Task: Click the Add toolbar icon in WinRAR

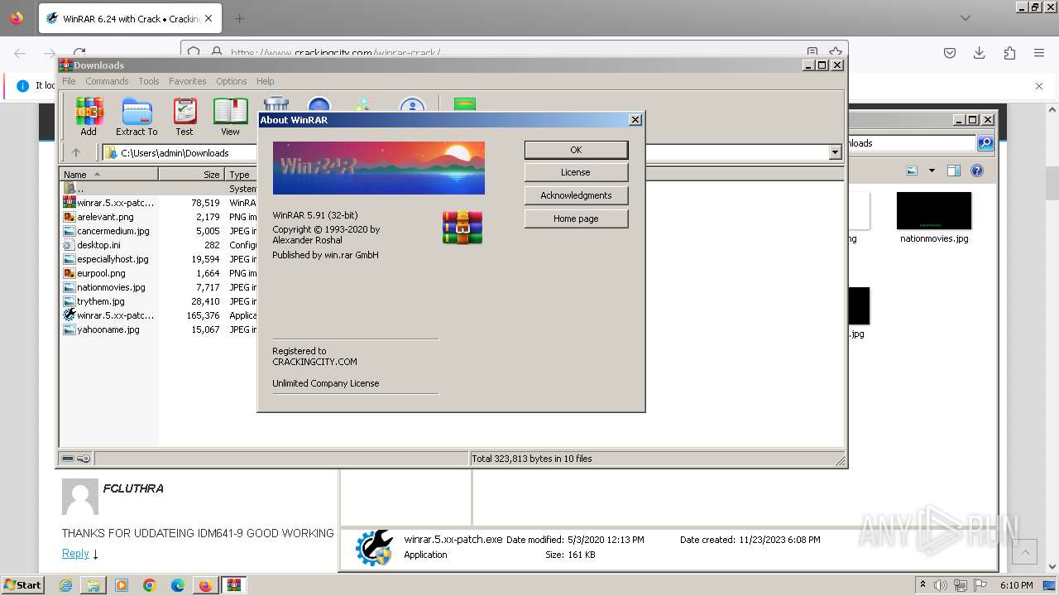Action: click(x=89, y=117)
